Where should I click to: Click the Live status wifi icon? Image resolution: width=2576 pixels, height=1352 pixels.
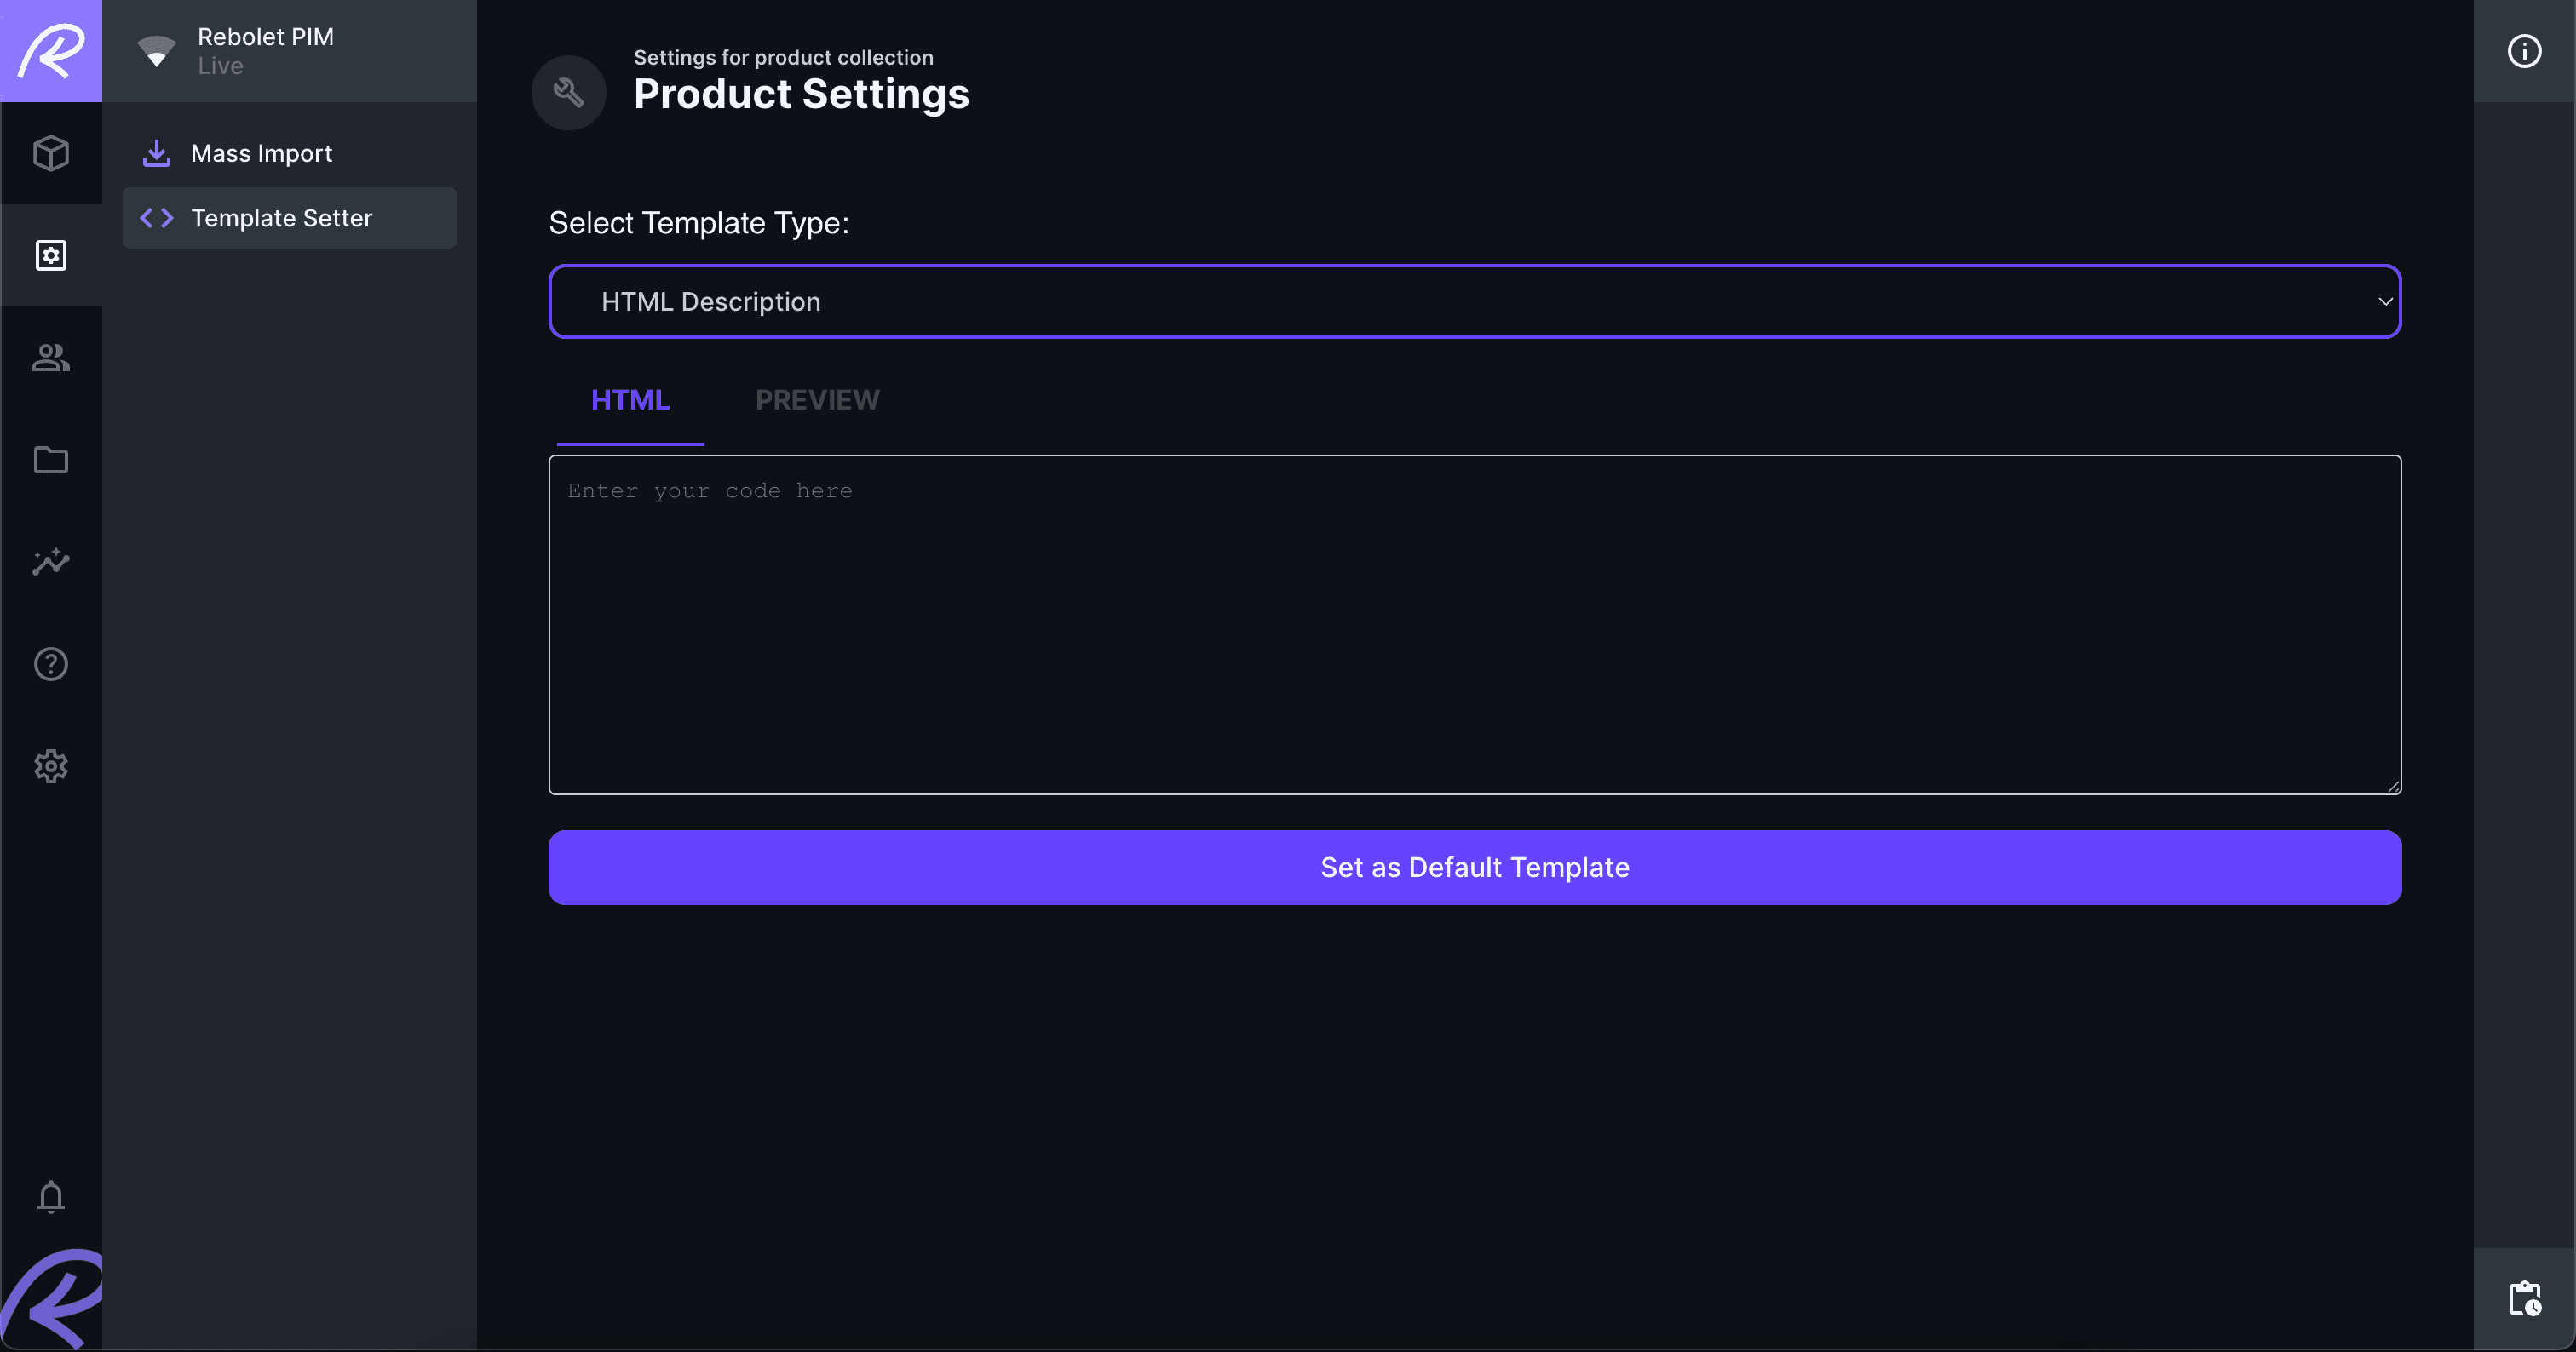[156, 51]
